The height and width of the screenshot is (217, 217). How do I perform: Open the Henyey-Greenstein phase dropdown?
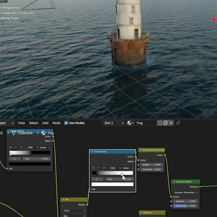coord(186,192)
